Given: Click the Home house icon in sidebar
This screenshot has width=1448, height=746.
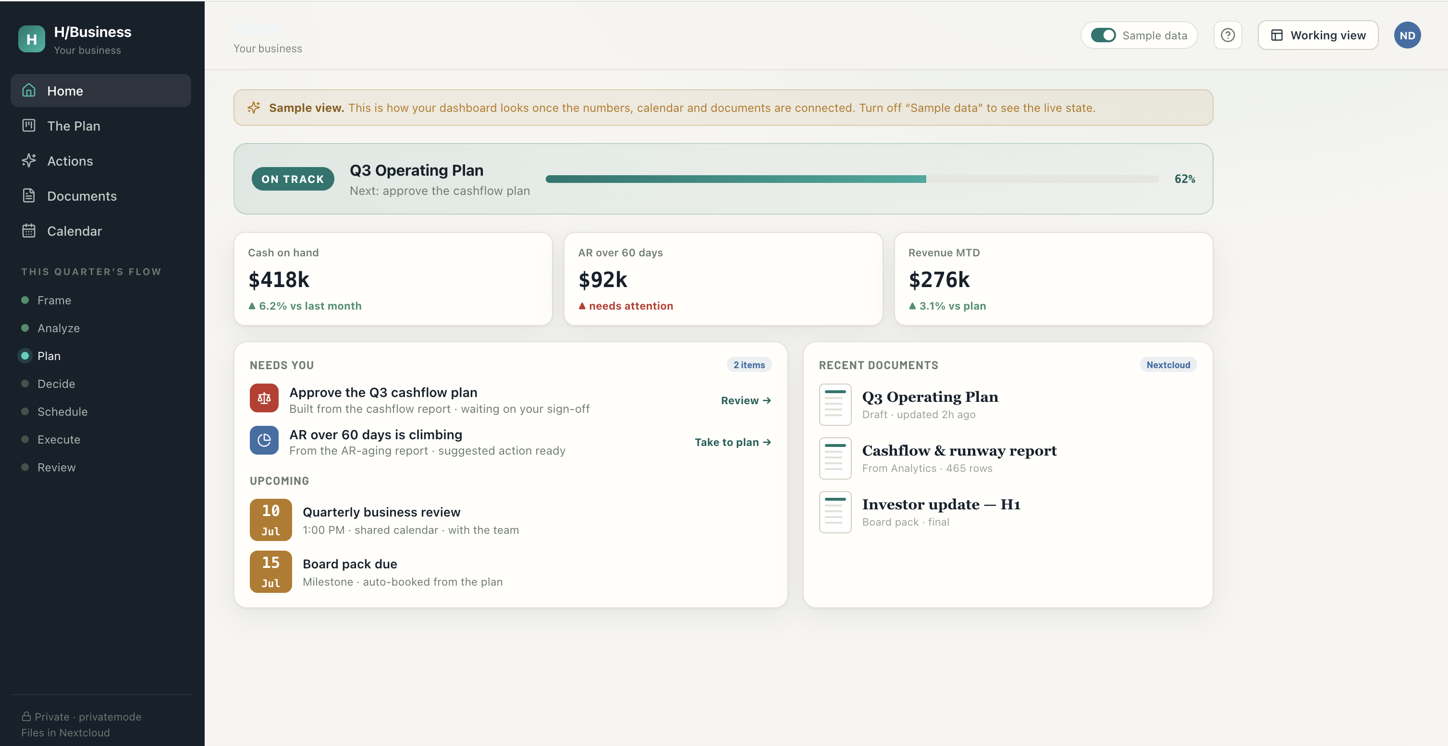Looking at the screenshot, I should tap(29, 90).
